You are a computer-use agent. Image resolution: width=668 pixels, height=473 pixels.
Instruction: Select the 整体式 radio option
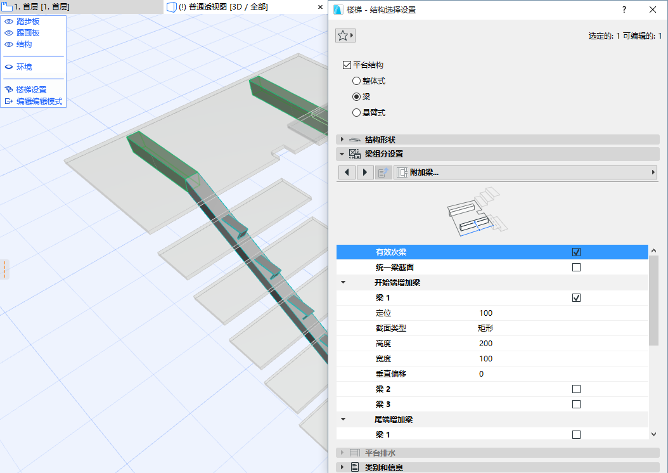[357, 81]
